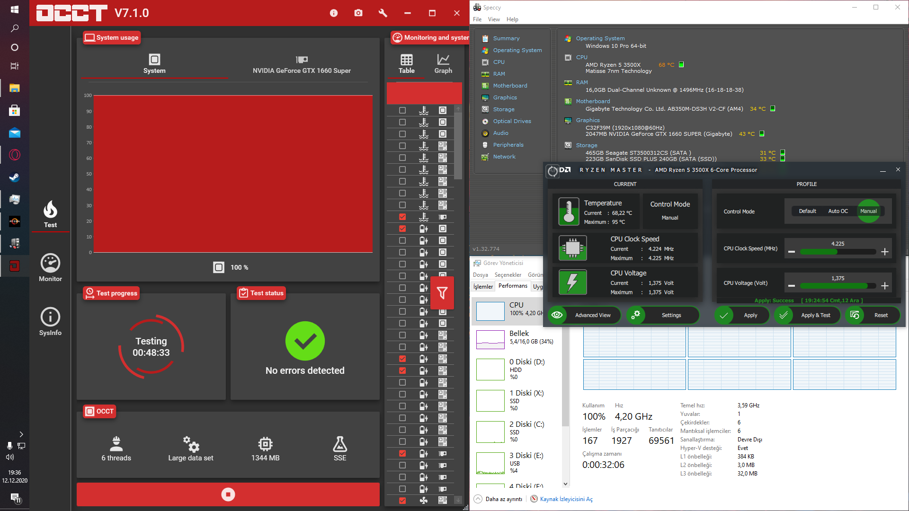Click the SSE instruction set icon
The height and width of the screenshot is (511, 909).
(x=340, y=444)
